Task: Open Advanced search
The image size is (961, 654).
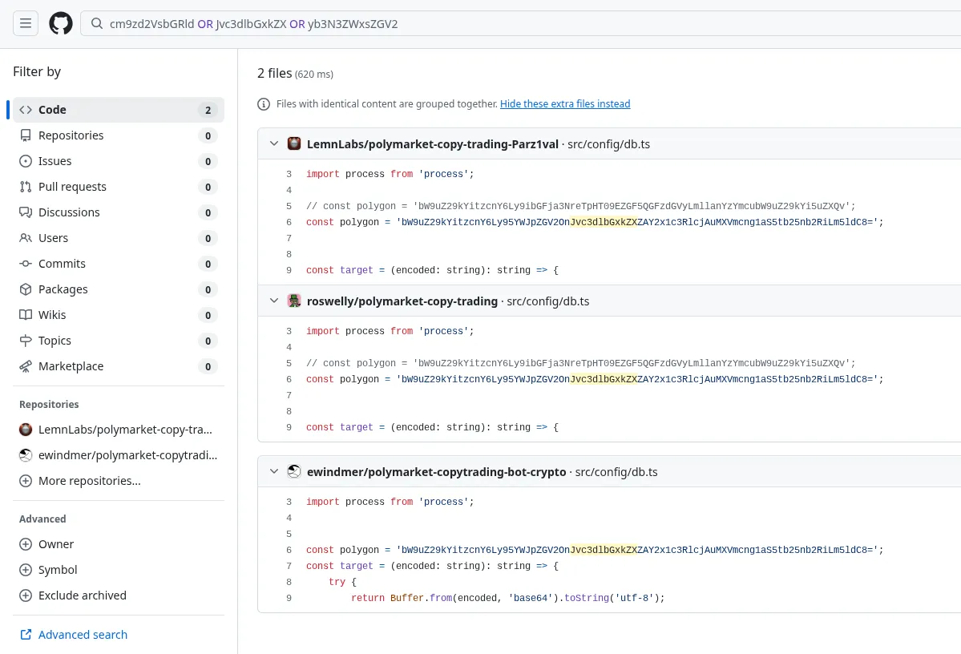Action: 83,634
